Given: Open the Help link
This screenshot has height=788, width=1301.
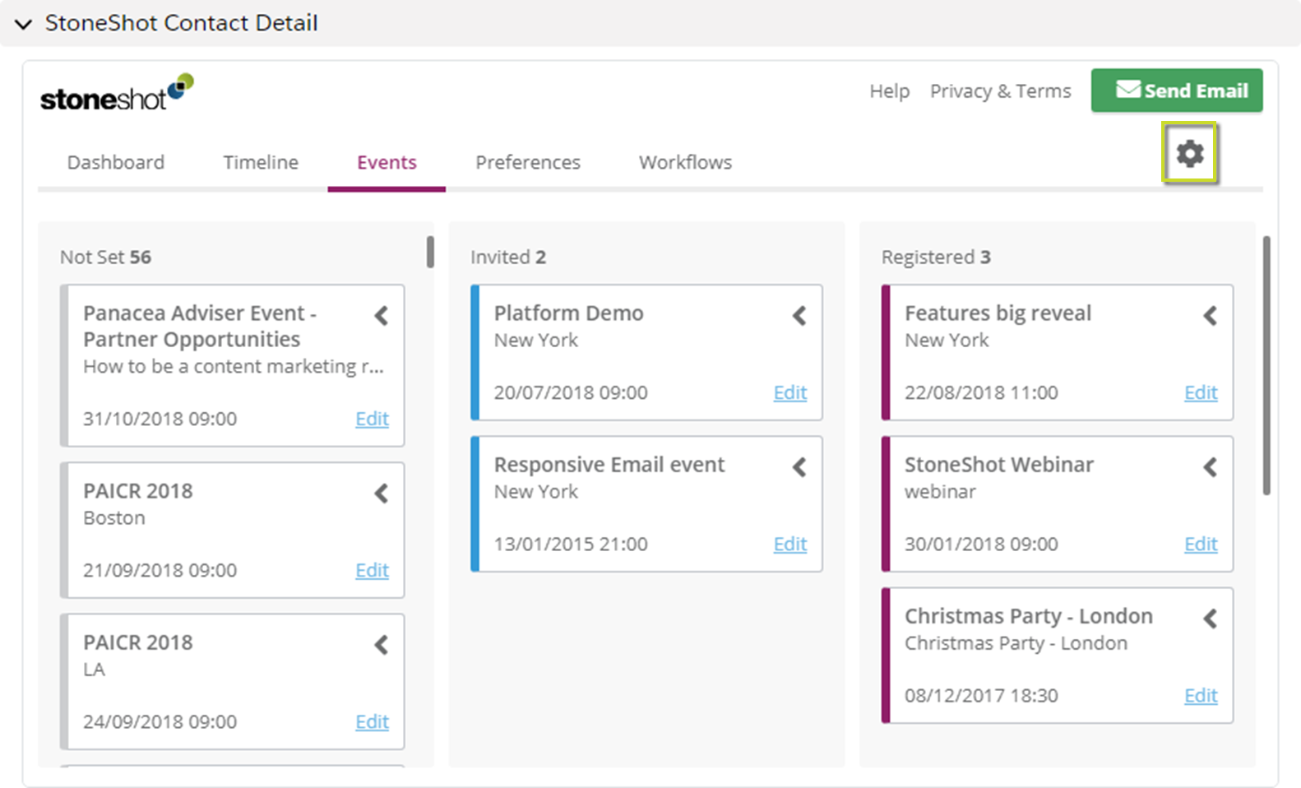Looking at the screenshot, I should point(889,91).
